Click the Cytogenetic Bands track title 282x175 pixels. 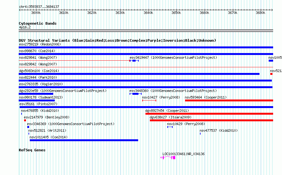(38, 23)
